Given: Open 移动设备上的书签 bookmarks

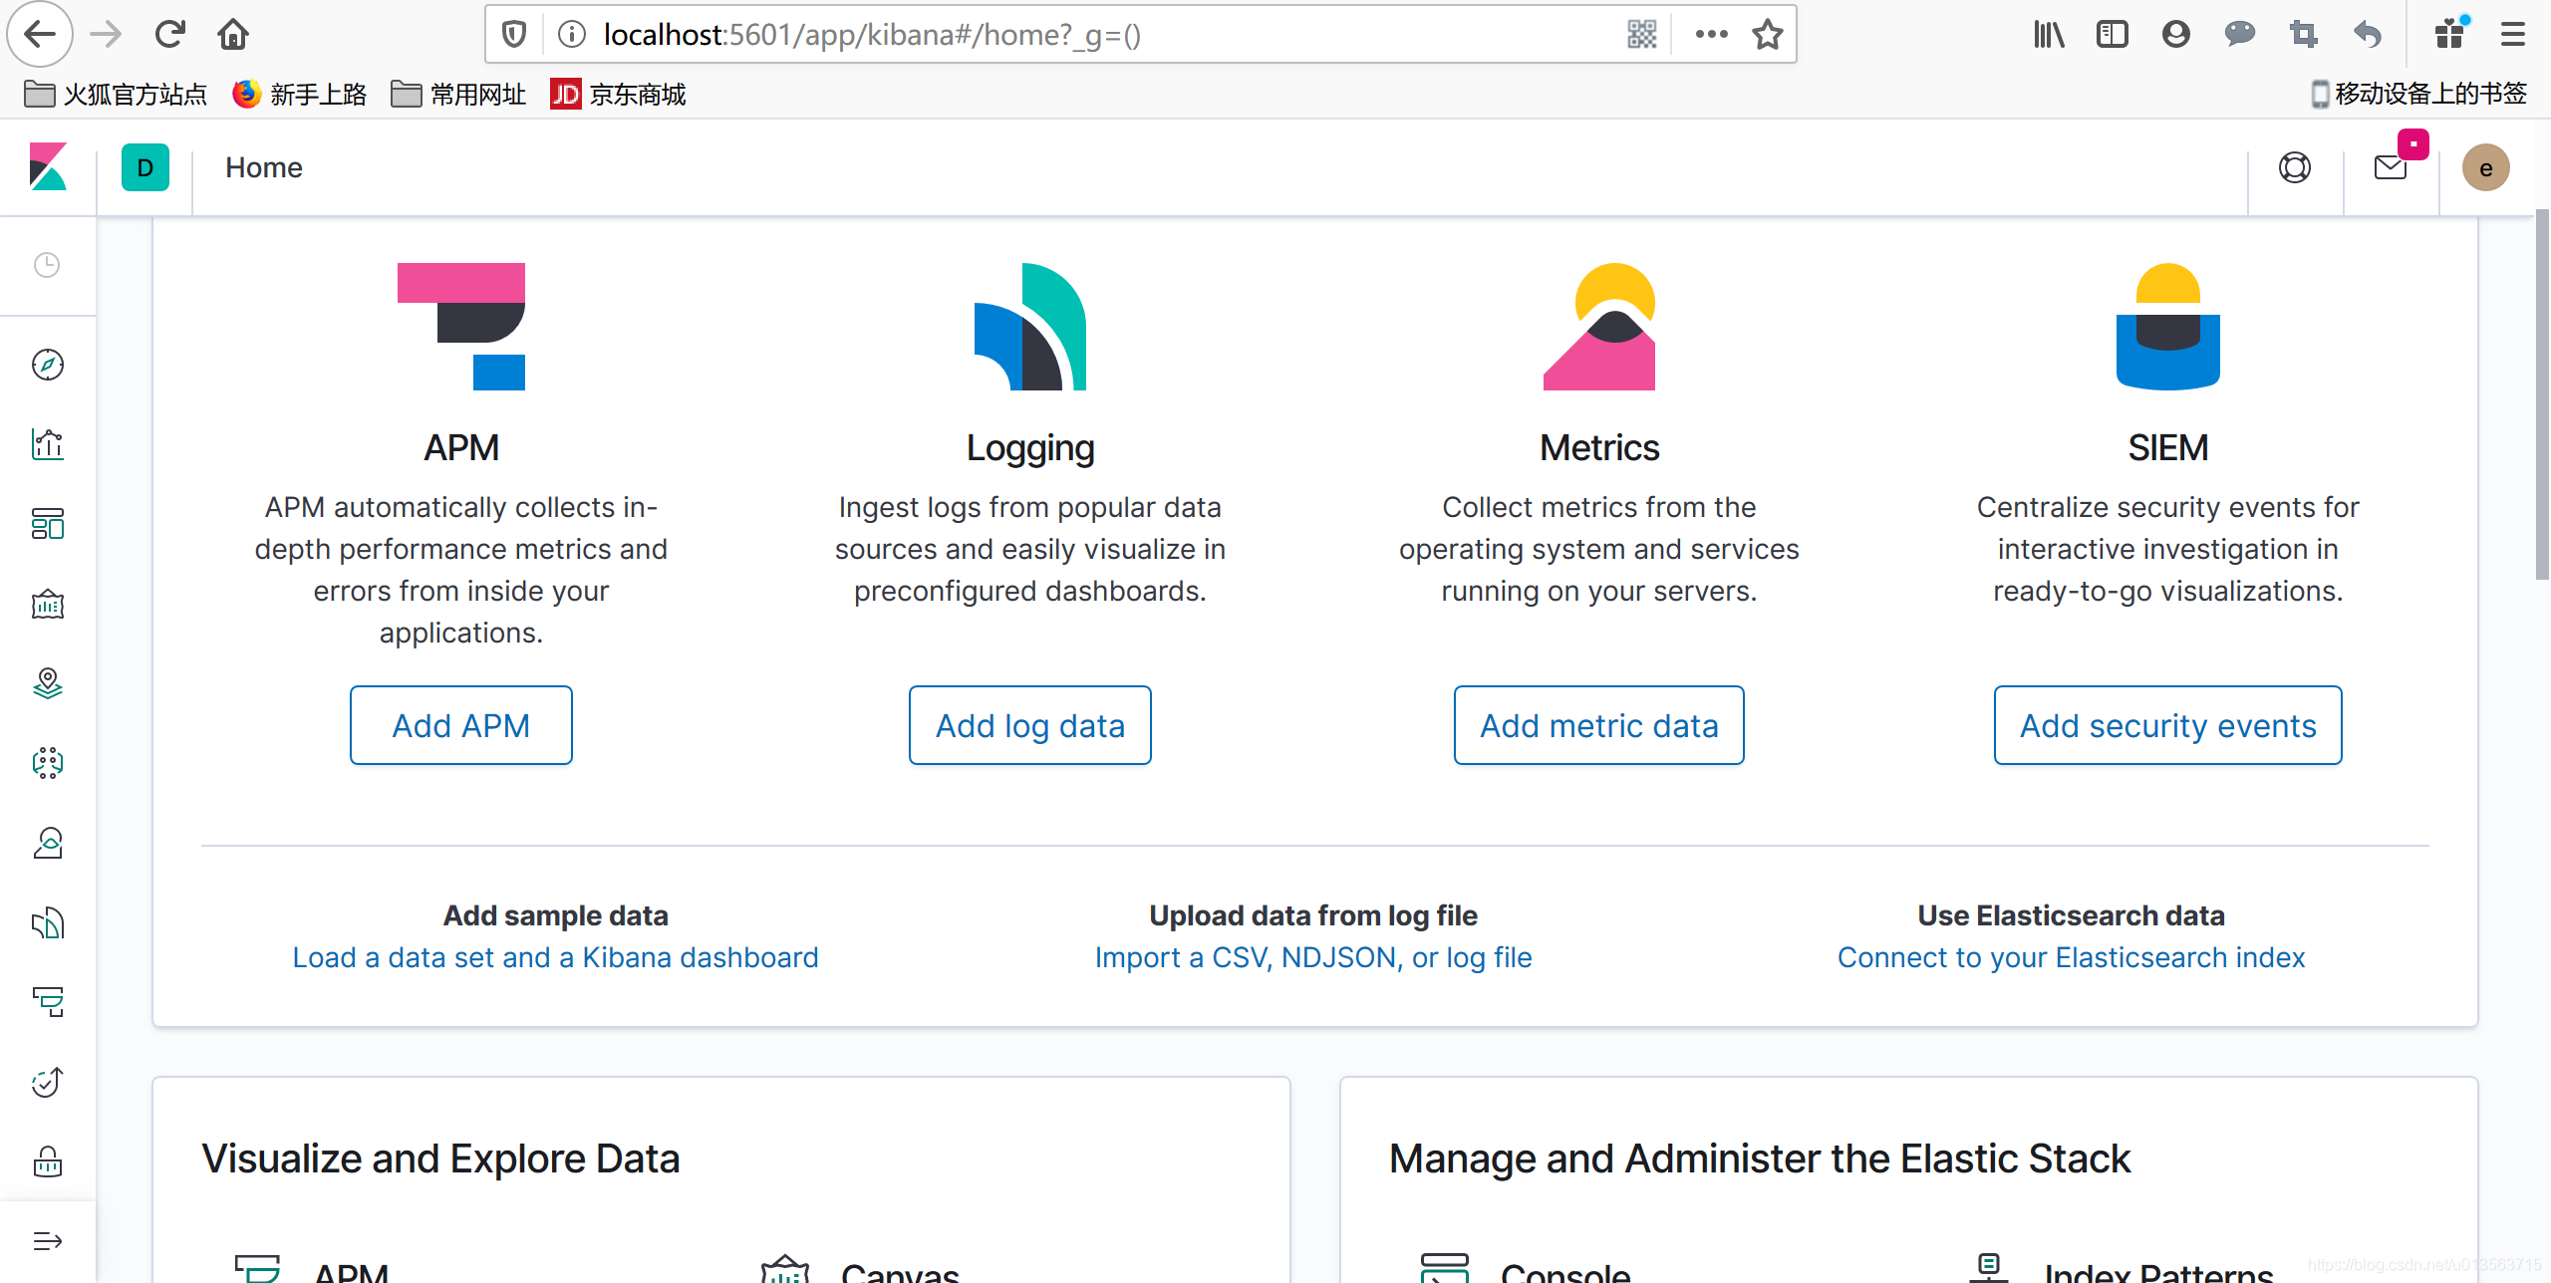Looking at the screenshot, I should click(2419, 95).
